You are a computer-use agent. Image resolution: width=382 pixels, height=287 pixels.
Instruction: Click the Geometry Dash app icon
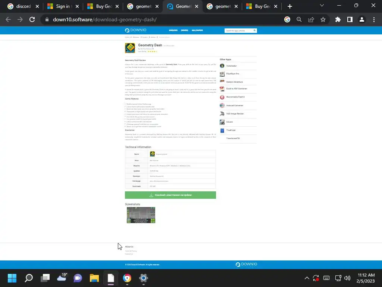pyautogui.click(x=130, y=48)
